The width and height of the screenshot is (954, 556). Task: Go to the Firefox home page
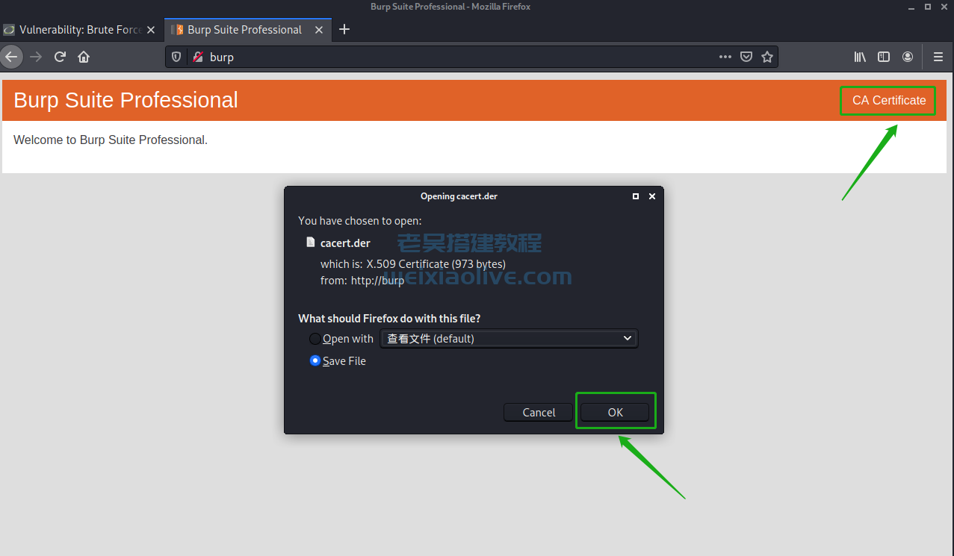(84, 57)
